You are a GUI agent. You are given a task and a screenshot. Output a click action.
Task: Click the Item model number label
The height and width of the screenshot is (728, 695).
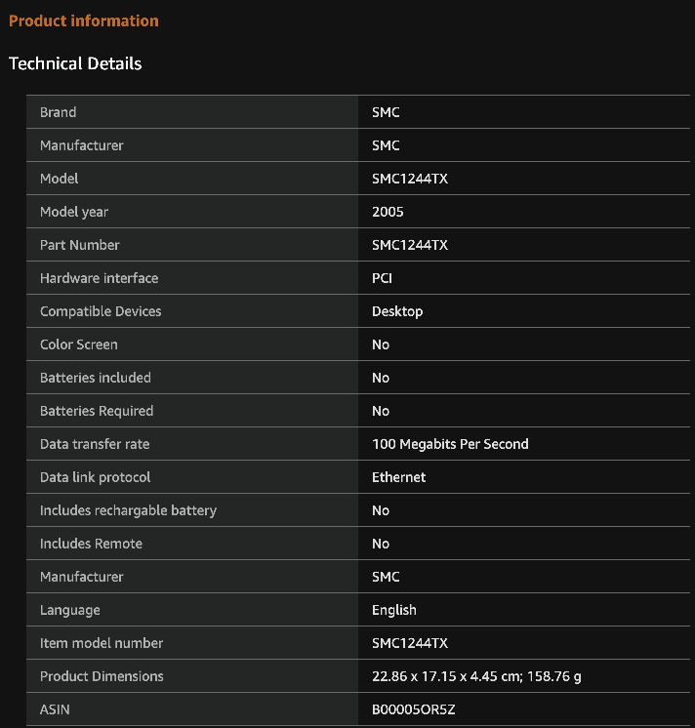pos(102,643)
